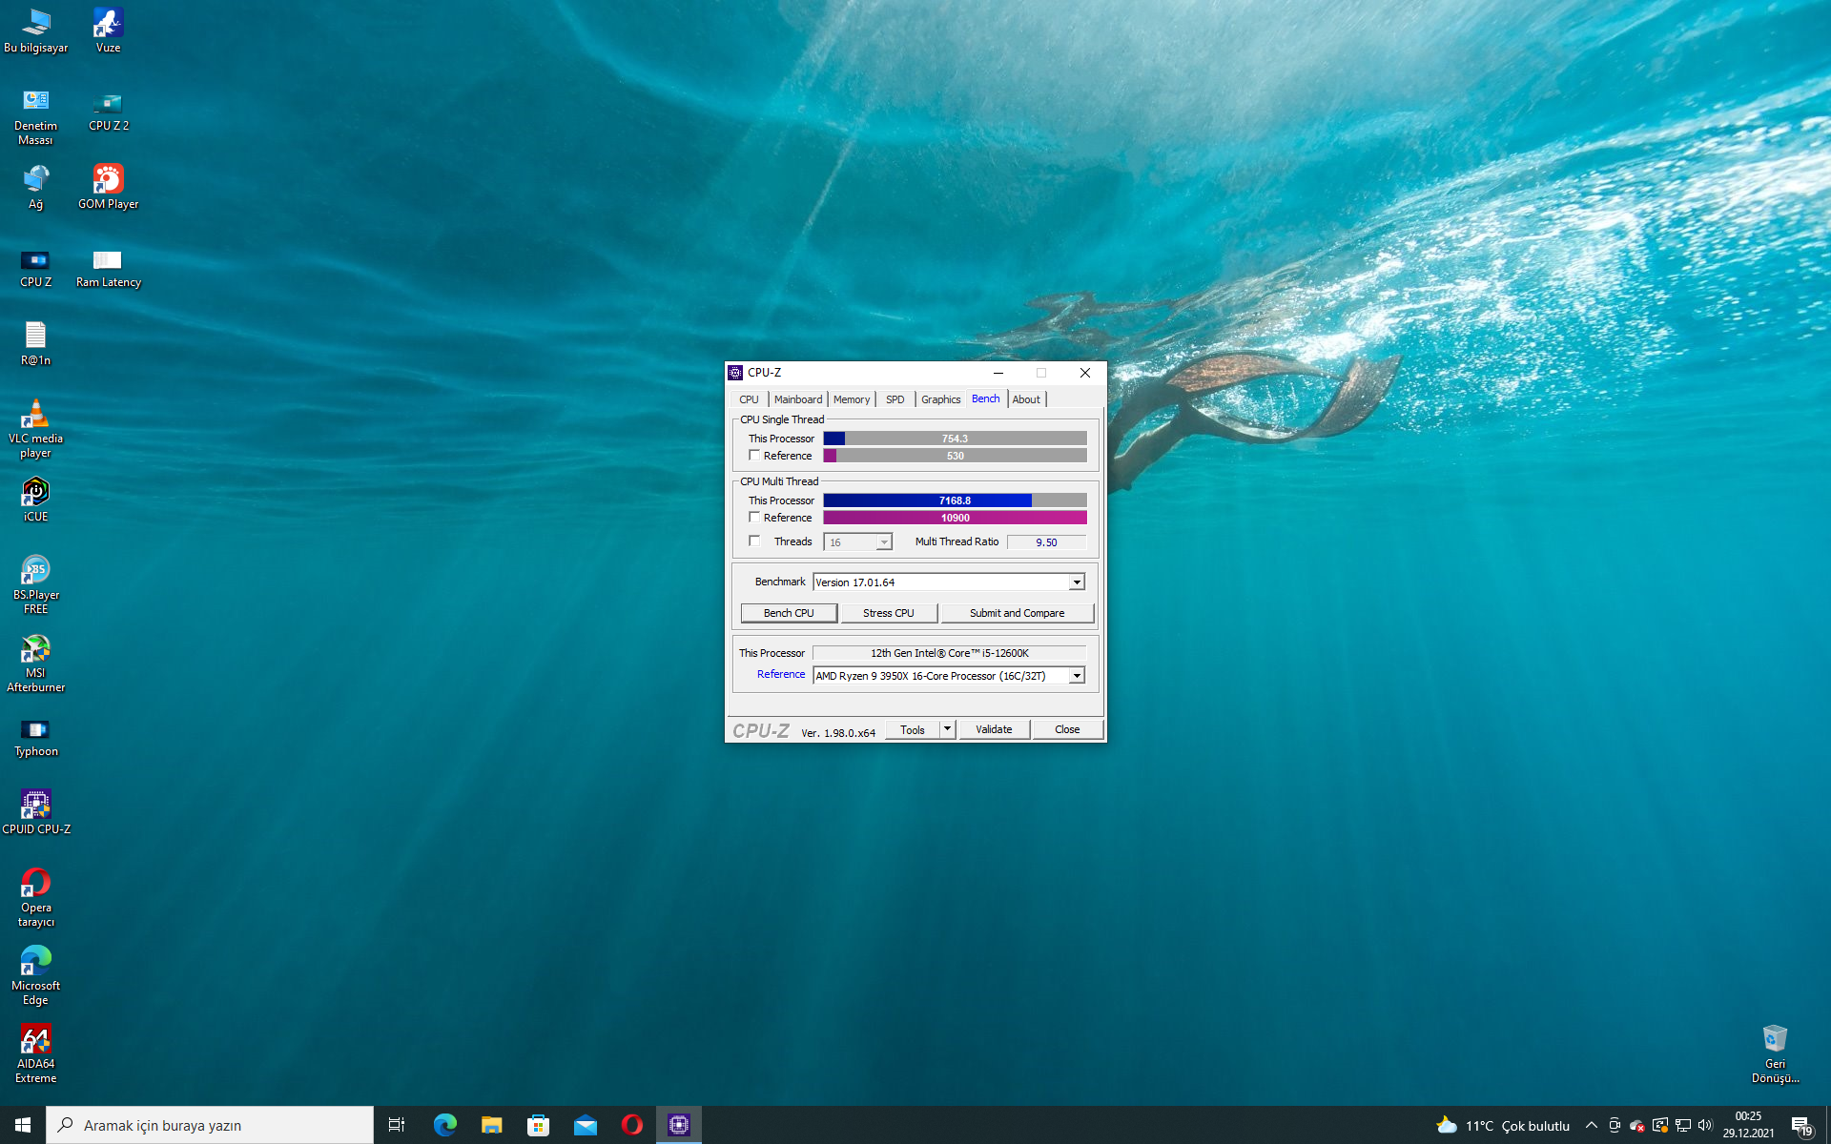Click single thread 754.3 score bar

[x=955, y=439]
